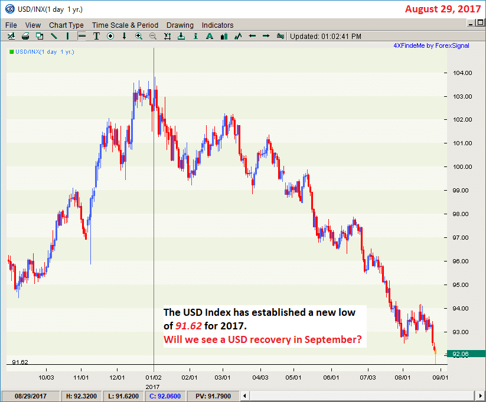The width and height of the screenshot is (486, 402).
Task: Click the C: 92.0600 status field
Action: 165,396
